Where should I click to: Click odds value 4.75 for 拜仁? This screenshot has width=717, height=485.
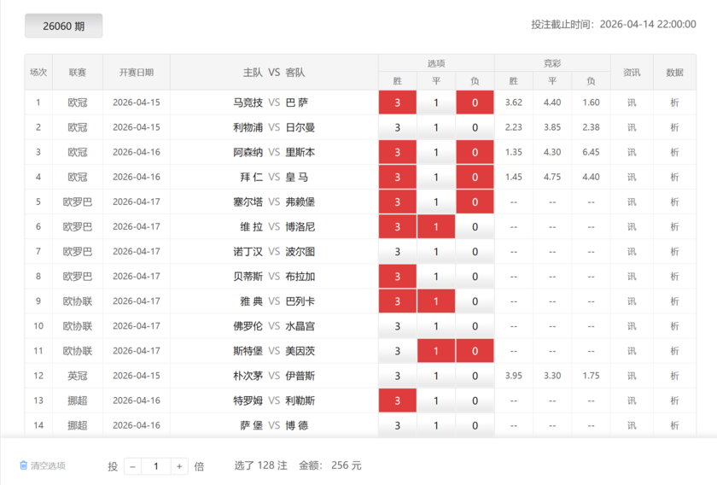click(552, 177)
